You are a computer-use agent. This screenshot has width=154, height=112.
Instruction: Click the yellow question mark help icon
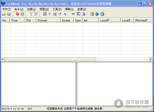92,14
